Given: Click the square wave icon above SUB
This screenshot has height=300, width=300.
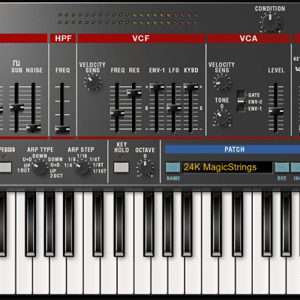Looking at the screenshot, I should pos(16,63).
